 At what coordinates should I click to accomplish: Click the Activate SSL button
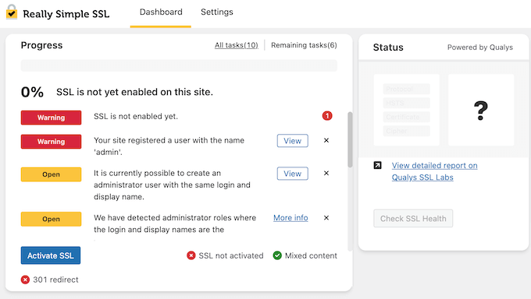coord(51,255)
